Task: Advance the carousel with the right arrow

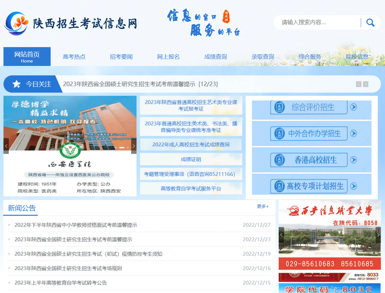Action: [x=134, y=146]
